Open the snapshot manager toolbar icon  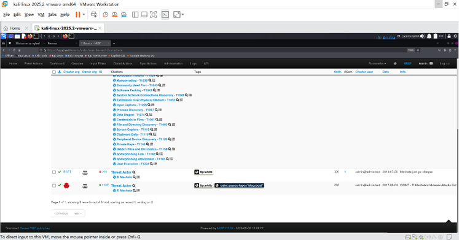coord(124,15)
